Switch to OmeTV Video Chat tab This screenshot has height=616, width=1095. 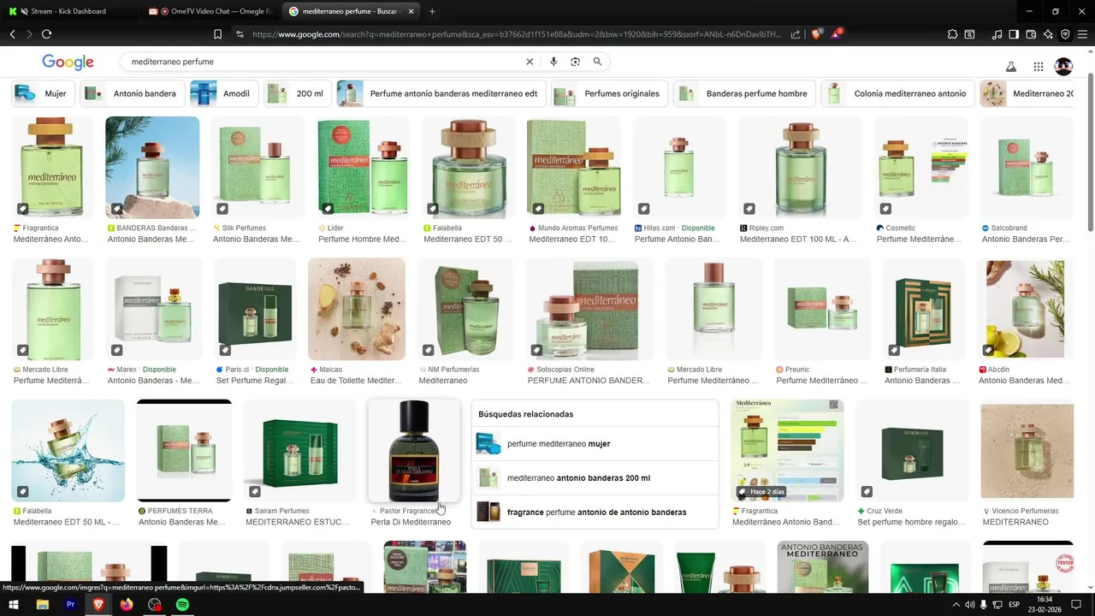click(210, 11)
